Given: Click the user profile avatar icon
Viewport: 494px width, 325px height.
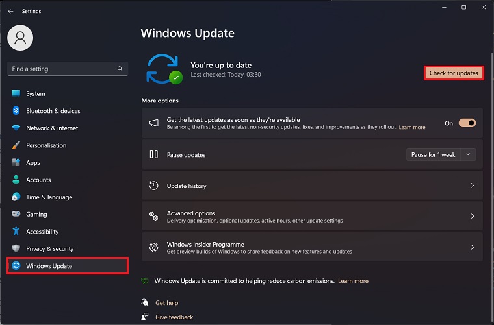Looking at the screenshot, I should (x=20, y=38).
